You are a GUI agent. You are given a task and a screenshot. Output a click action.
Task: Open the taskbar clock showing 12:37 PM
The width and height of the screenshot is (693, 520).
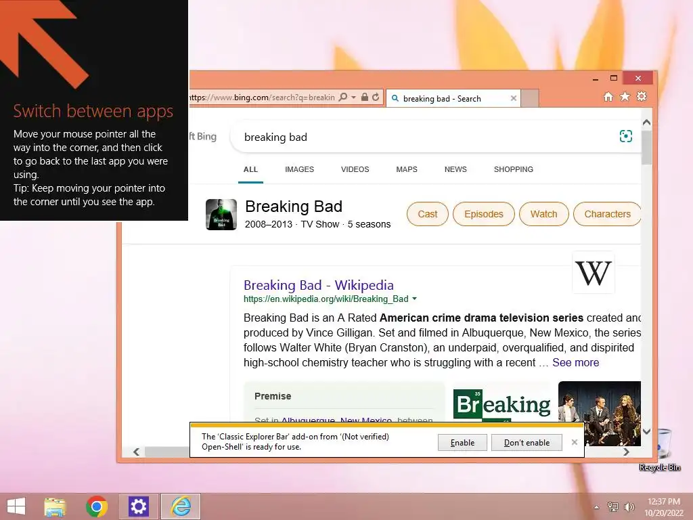(664, 507)
